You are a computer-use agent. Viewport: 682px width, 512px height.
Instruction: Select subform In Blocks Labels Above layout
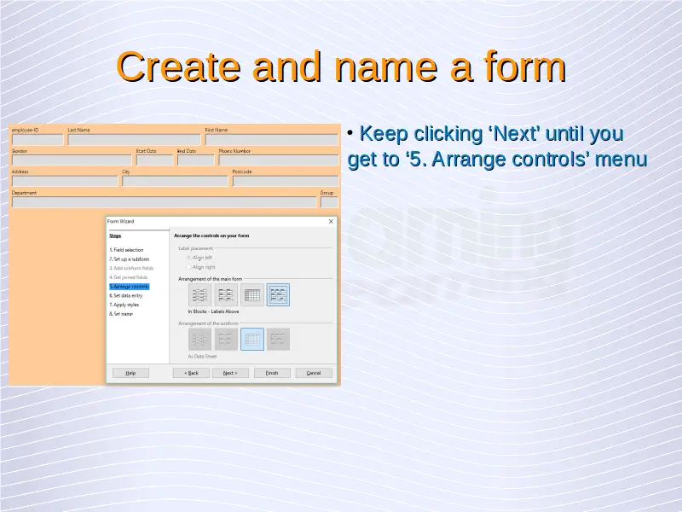point(278,339)
